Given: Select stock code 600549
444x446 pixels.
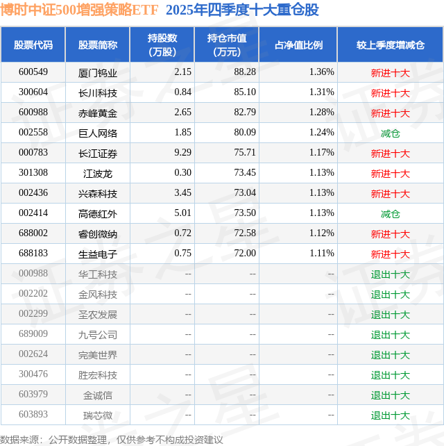Looking at the screenshot, I should 33,72.
